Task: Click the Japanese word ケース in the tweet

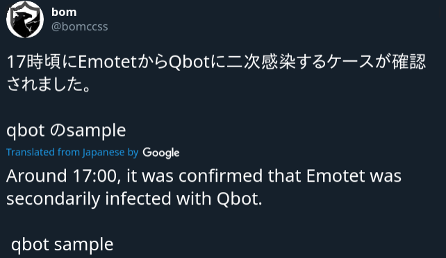Action: coord(350,62)
